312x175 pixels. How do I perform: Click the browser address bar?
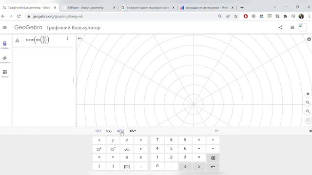(123, 17)
